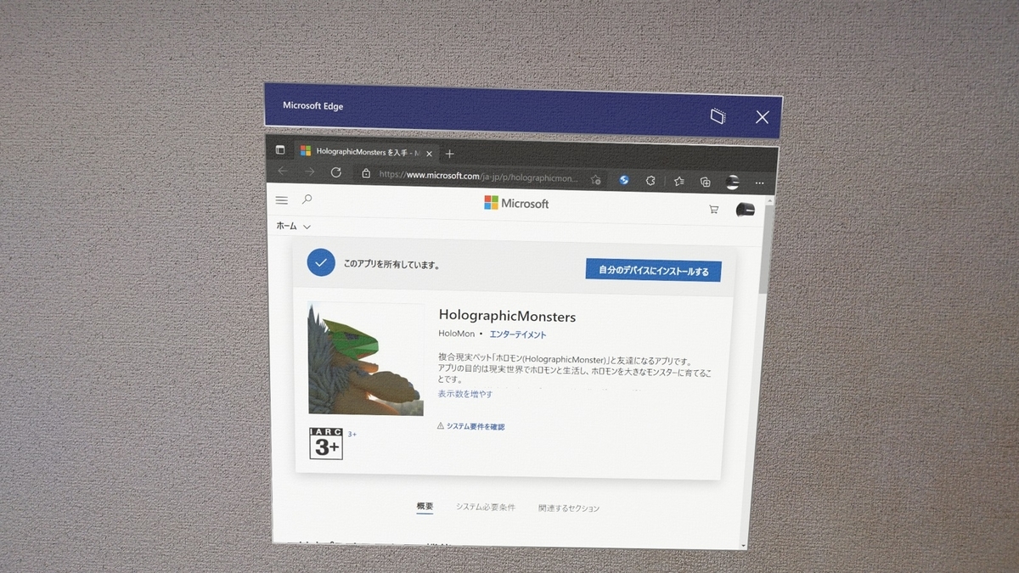Open the Microsoft account avatar on page

[745, 211]
